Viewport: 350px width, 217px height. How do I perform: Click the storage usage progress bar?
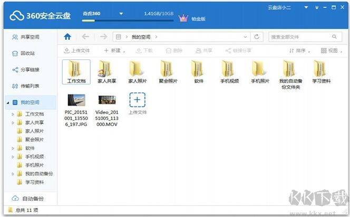(128, 20)
